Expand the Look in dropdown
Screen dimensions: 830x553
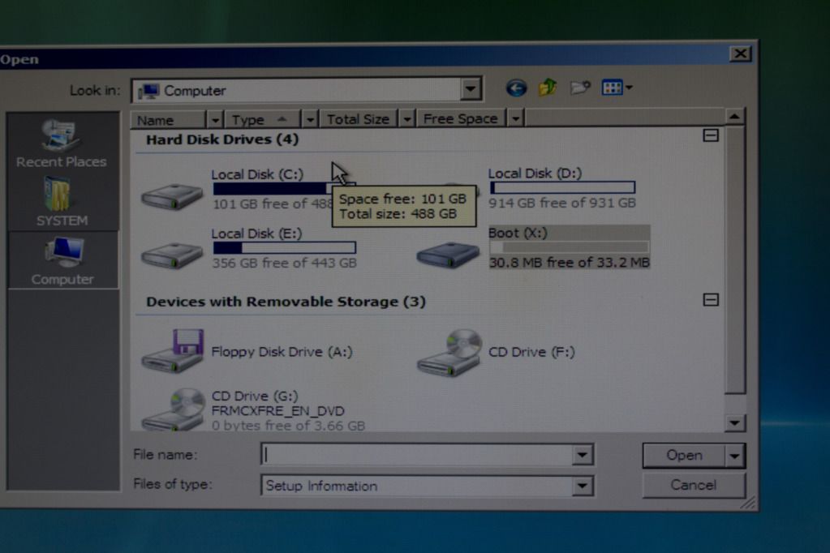tap(471, 89)
